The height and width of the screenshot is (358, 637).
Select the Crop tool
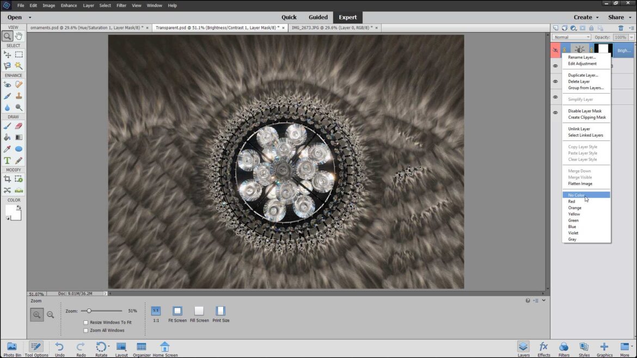click(7, 180)
